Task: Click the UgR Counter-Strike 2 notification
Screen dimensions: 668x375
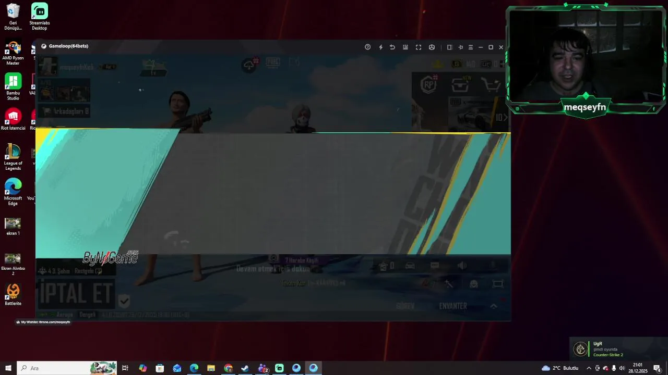Action: click(x=618, y=349)
